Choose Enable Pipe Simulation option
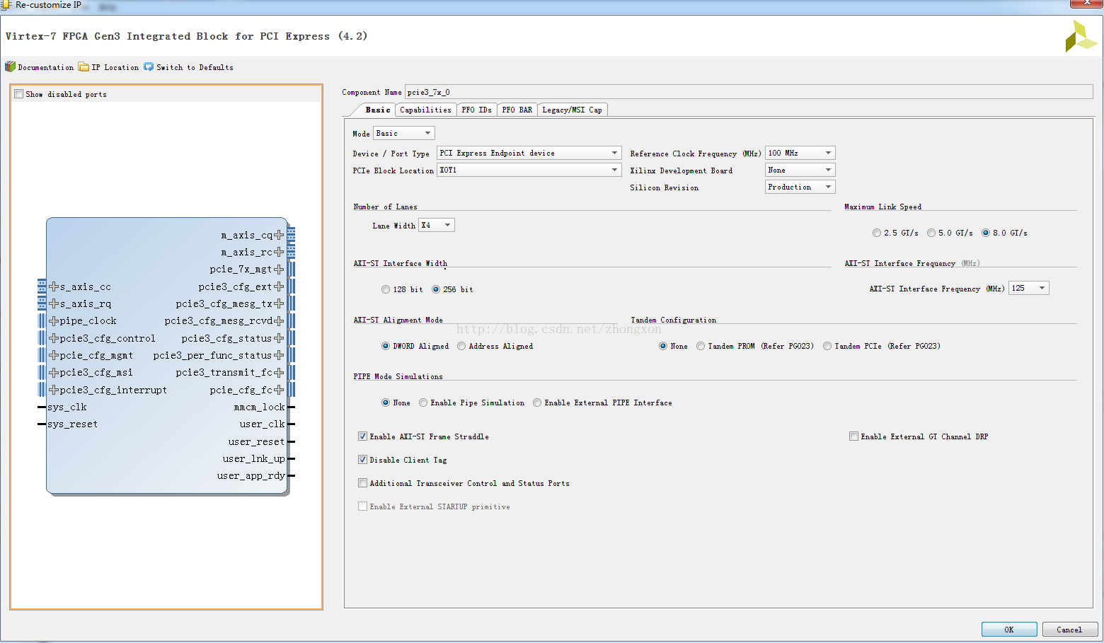 coord(423,402)
